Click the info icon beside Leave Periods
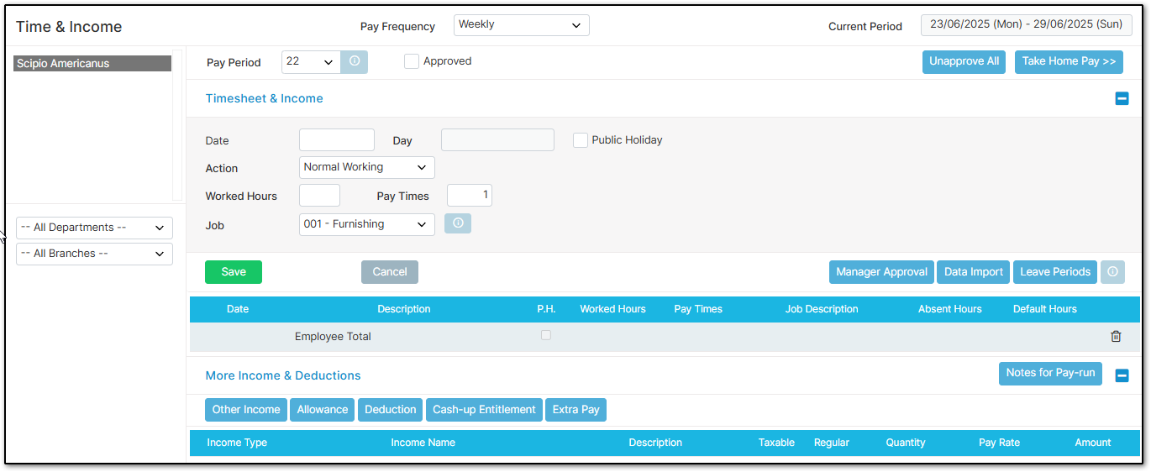This screenshot has height=472, width=1151. pos(1112,272)
